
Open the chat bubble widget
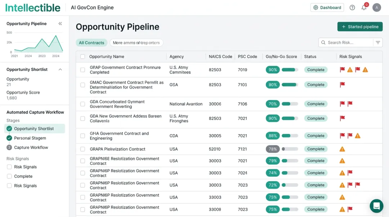[x=376, y=206]
